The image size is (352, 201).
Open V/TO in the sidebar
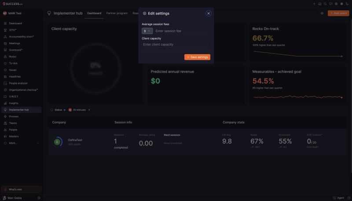[x=21, y=30]
